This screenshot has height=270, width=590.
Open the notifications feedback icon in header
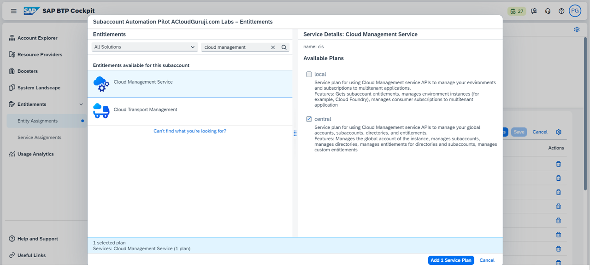(x=534, y=11)
